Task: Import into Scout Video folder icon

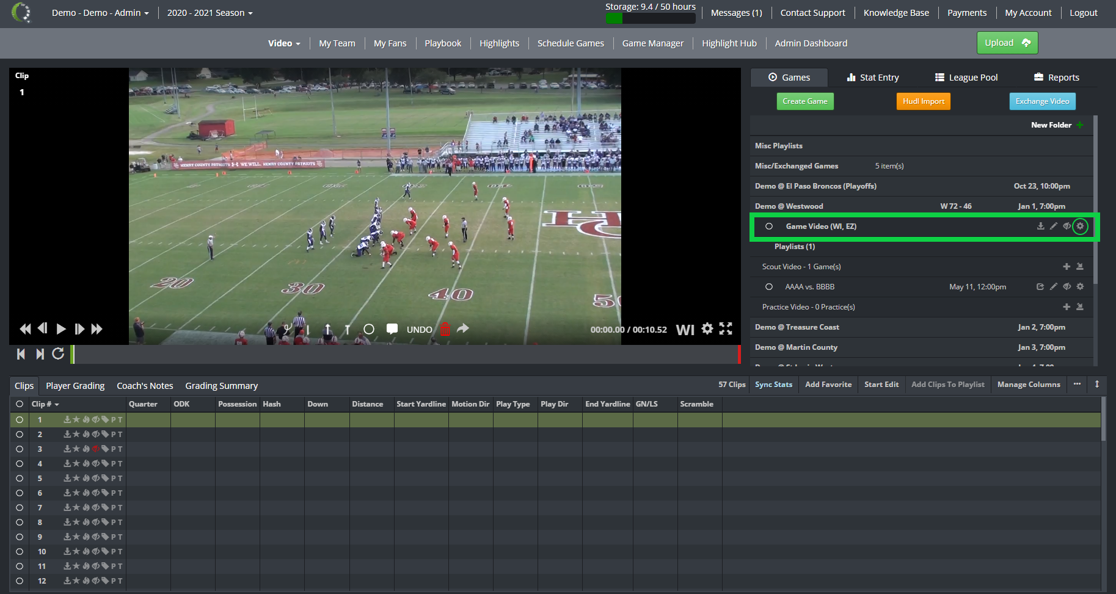Action: (x=1080, y=267)
